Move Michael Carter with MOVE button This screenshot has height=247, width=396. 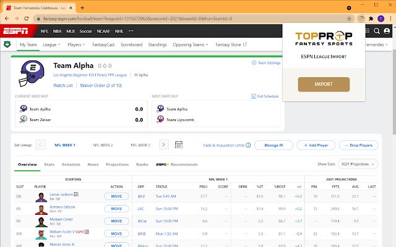pos(116,221)
